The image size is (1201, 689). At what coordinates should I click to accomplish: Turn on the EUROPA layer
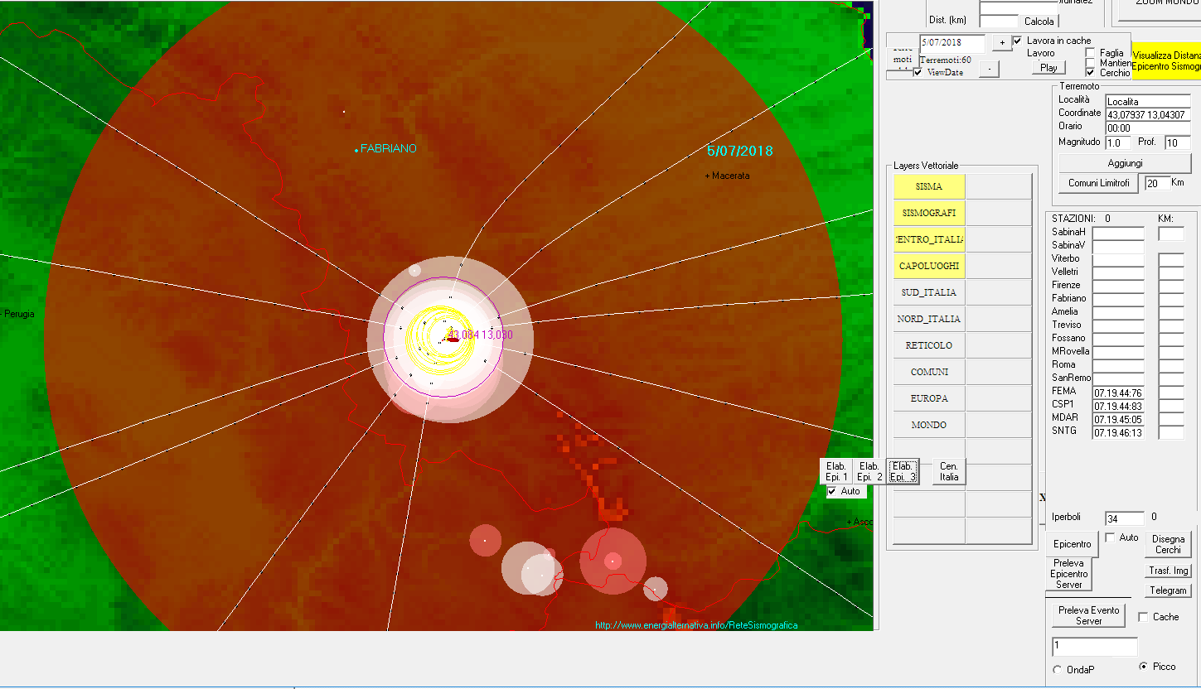tap(929, 398)
